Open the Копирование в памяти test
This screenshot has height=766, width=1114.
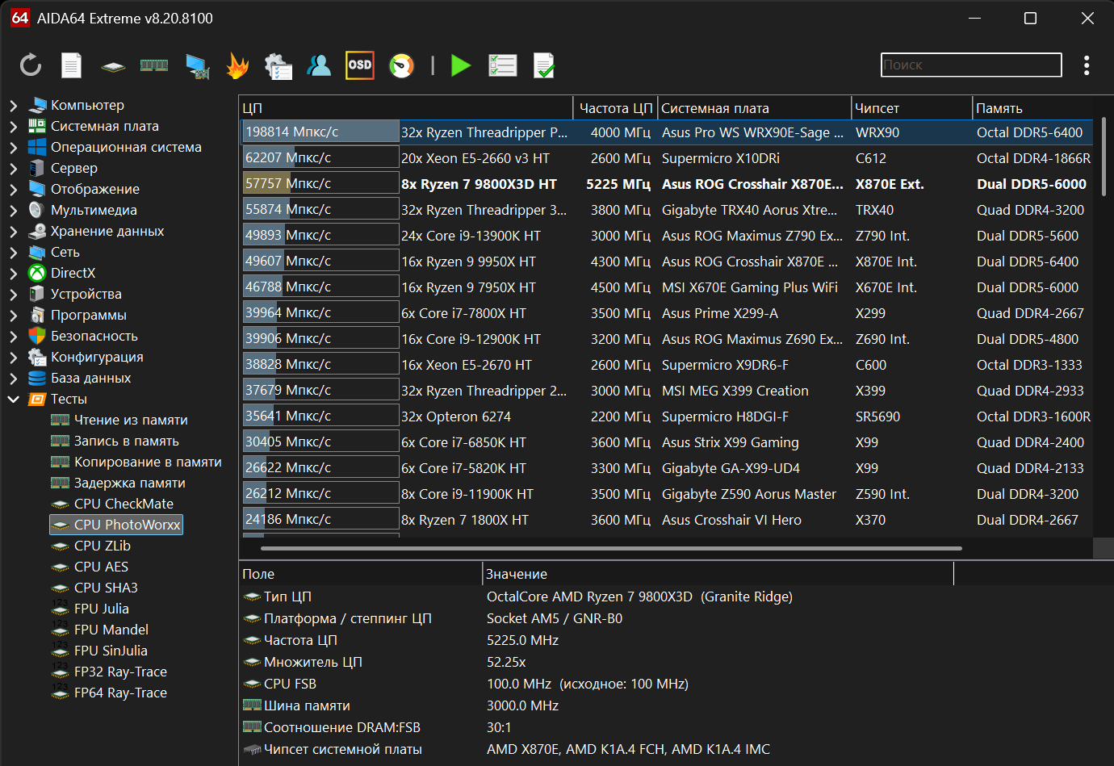tap(148, 462)
